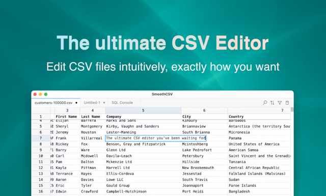The image size is (326, 196).
Task: Click cell 'Kirby, Vaughn and Sanders'
Action: (x=143, y=126)
